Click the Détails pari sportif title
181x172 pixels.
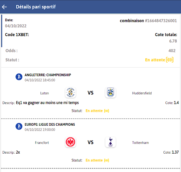click(x=36, y=7)
